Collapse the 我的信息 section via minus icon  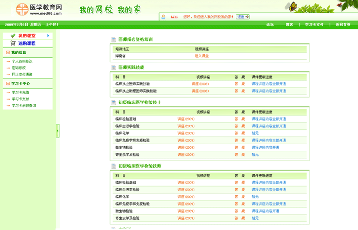pos(8,53)
